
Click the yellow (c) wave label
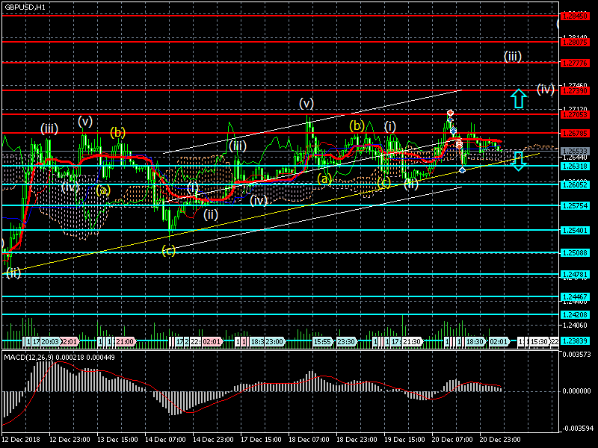tap(168, 250)
